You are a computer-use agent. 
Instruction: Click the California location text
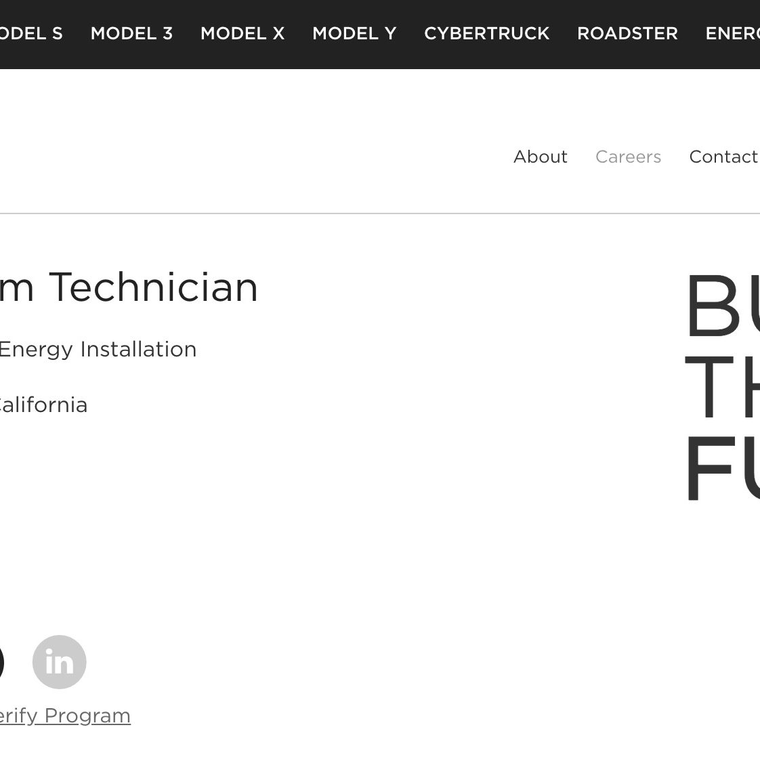point(43,405)
